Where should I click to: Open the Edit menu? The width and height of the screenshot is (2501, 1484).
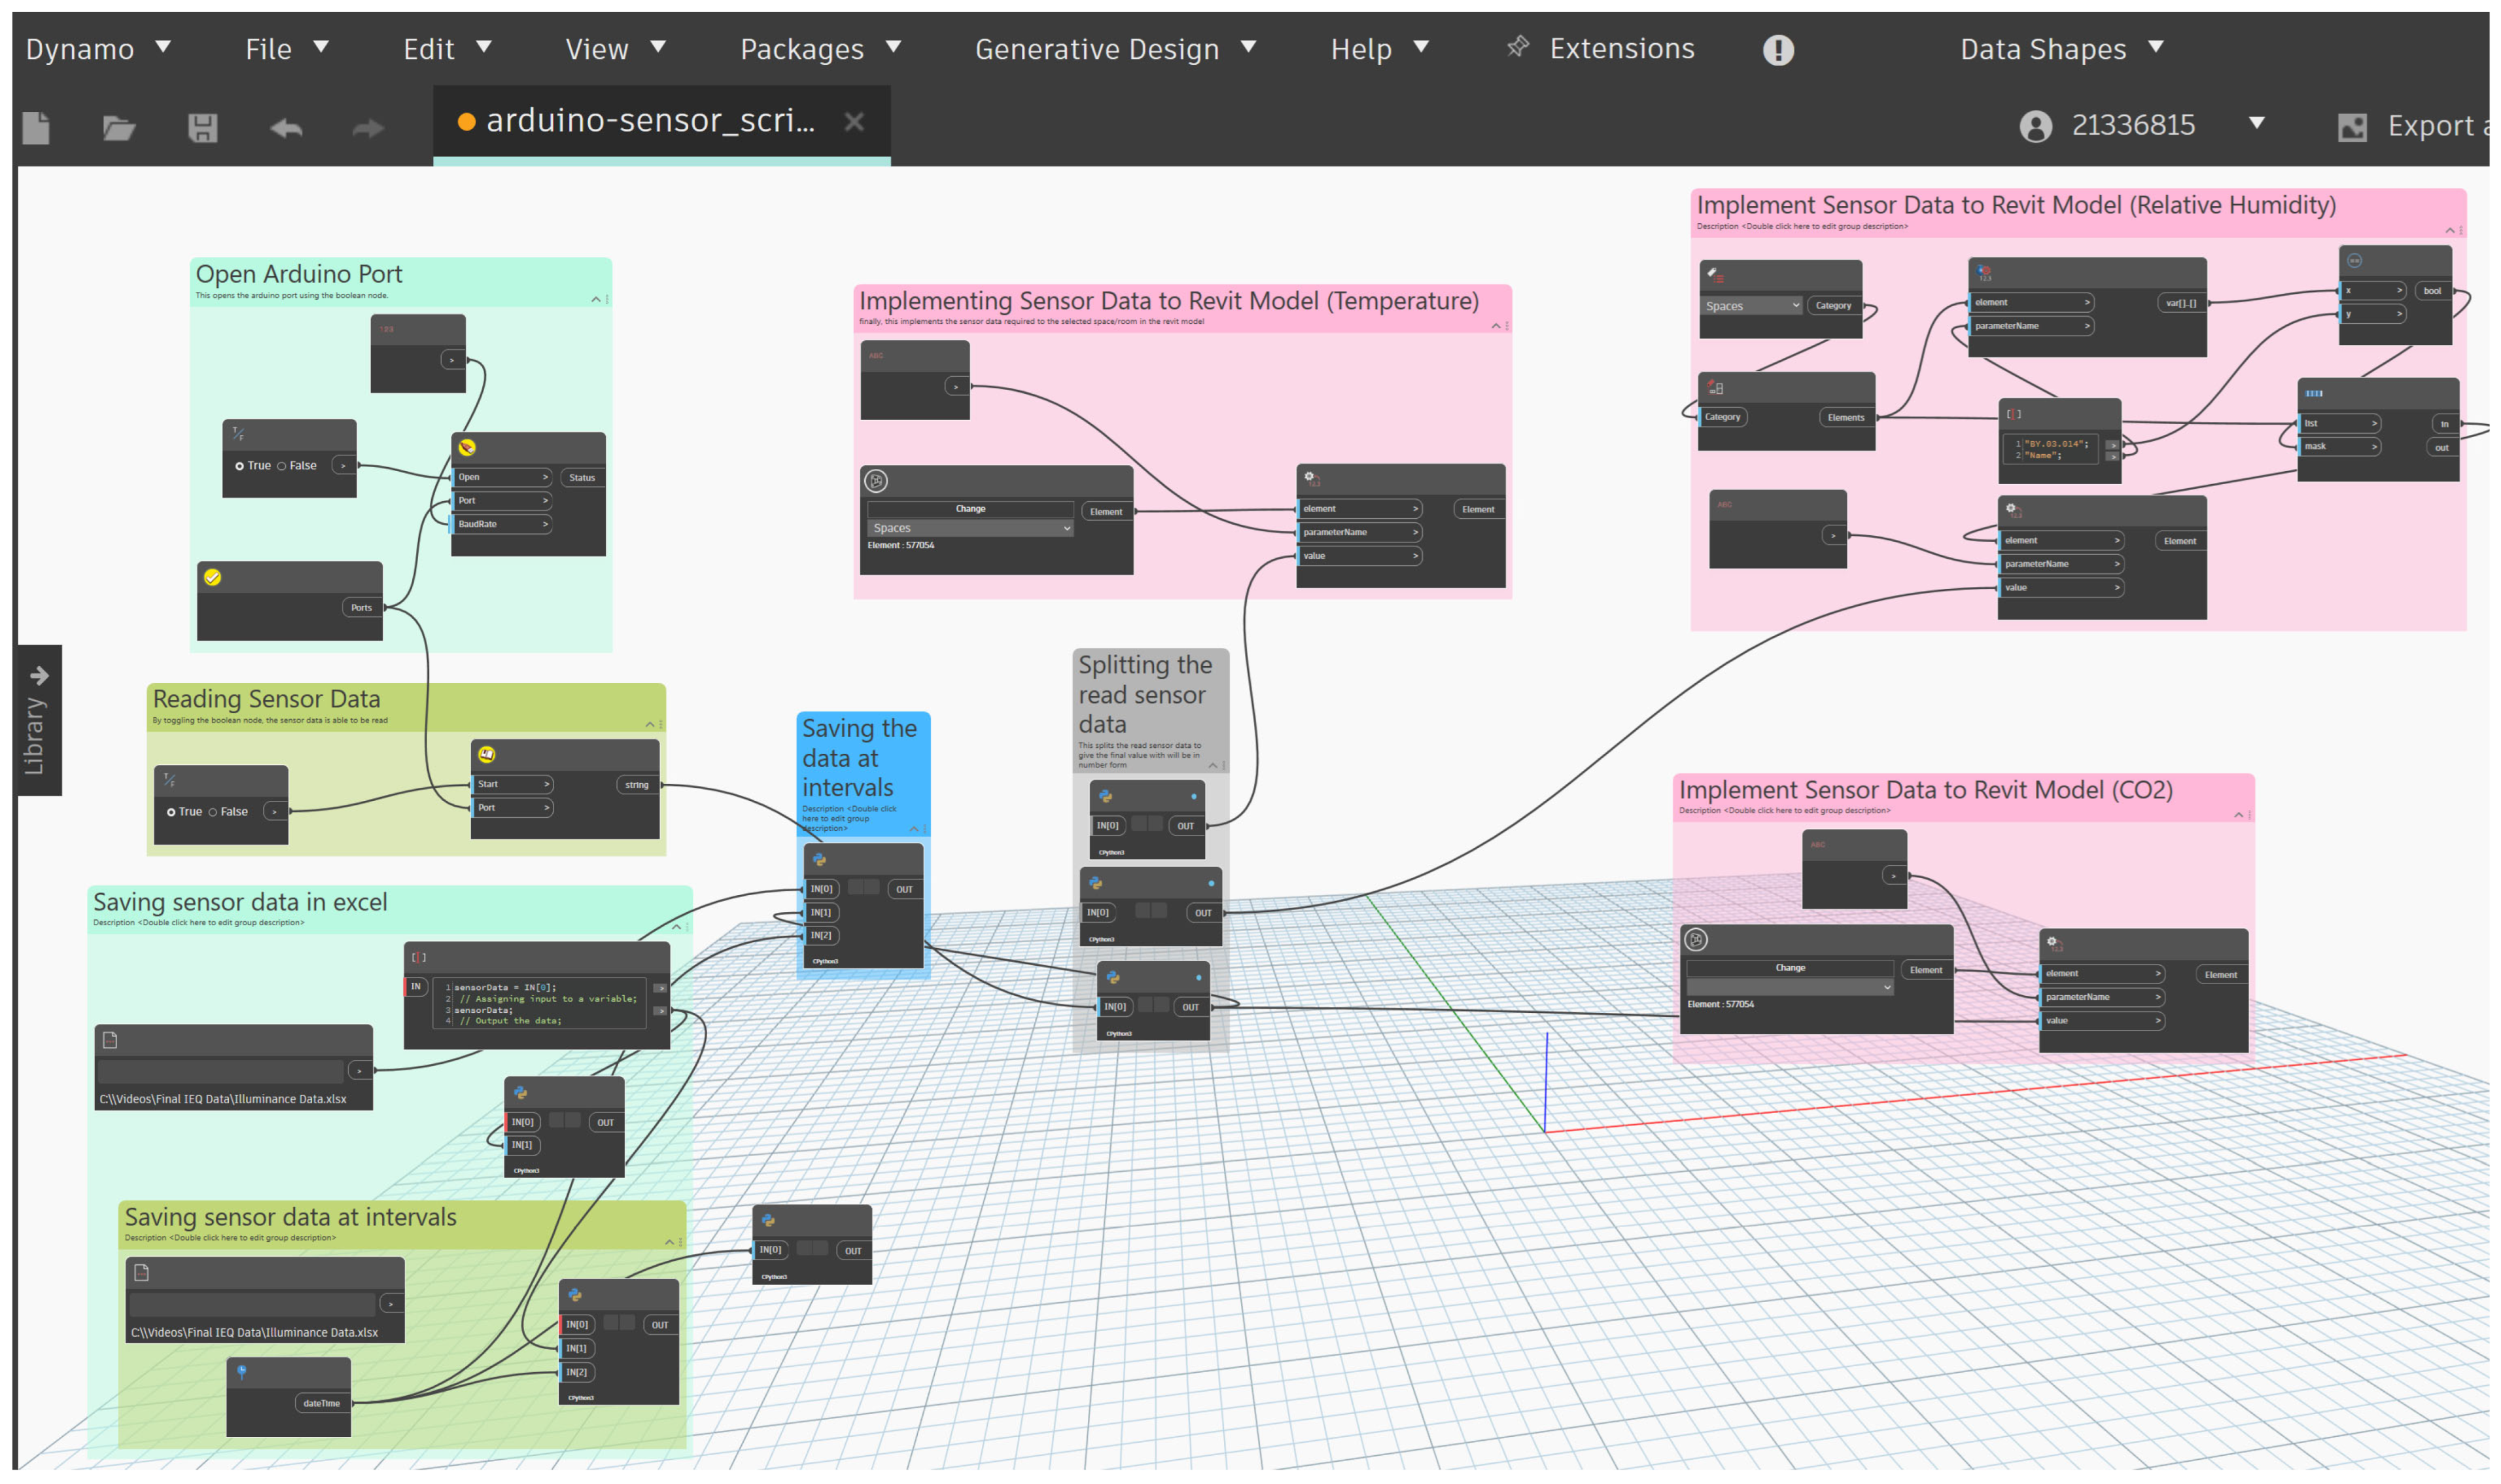(447, 48)
